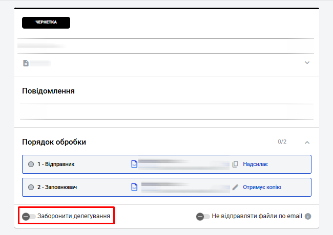The image size is (333, 235).
Task: Click the ЧЕРНЕТКА status badge
Action: (46, 22)
